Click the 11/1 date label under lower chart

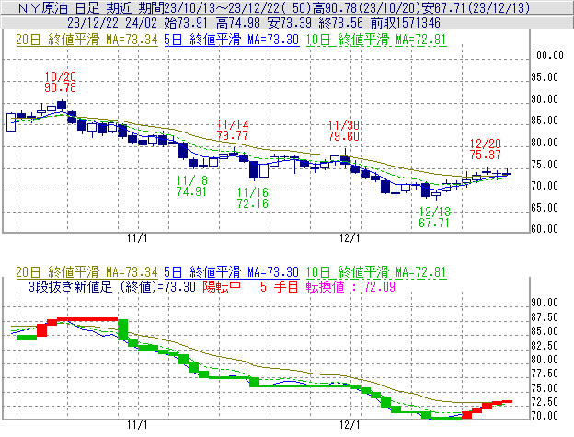137,425
